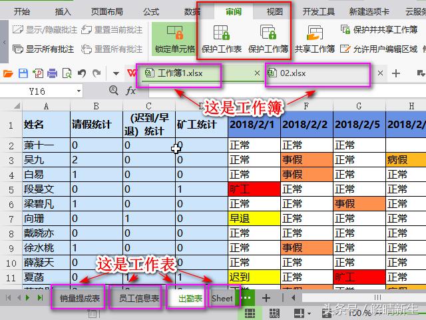Switch to 销量提成表 sheet tab

coord(80,298)
